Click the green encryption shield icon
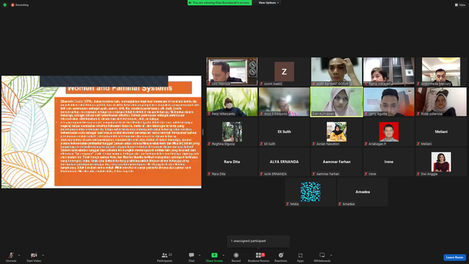This screenshot has height=264, width=469. pyautogui.click(x=5, y=5)
